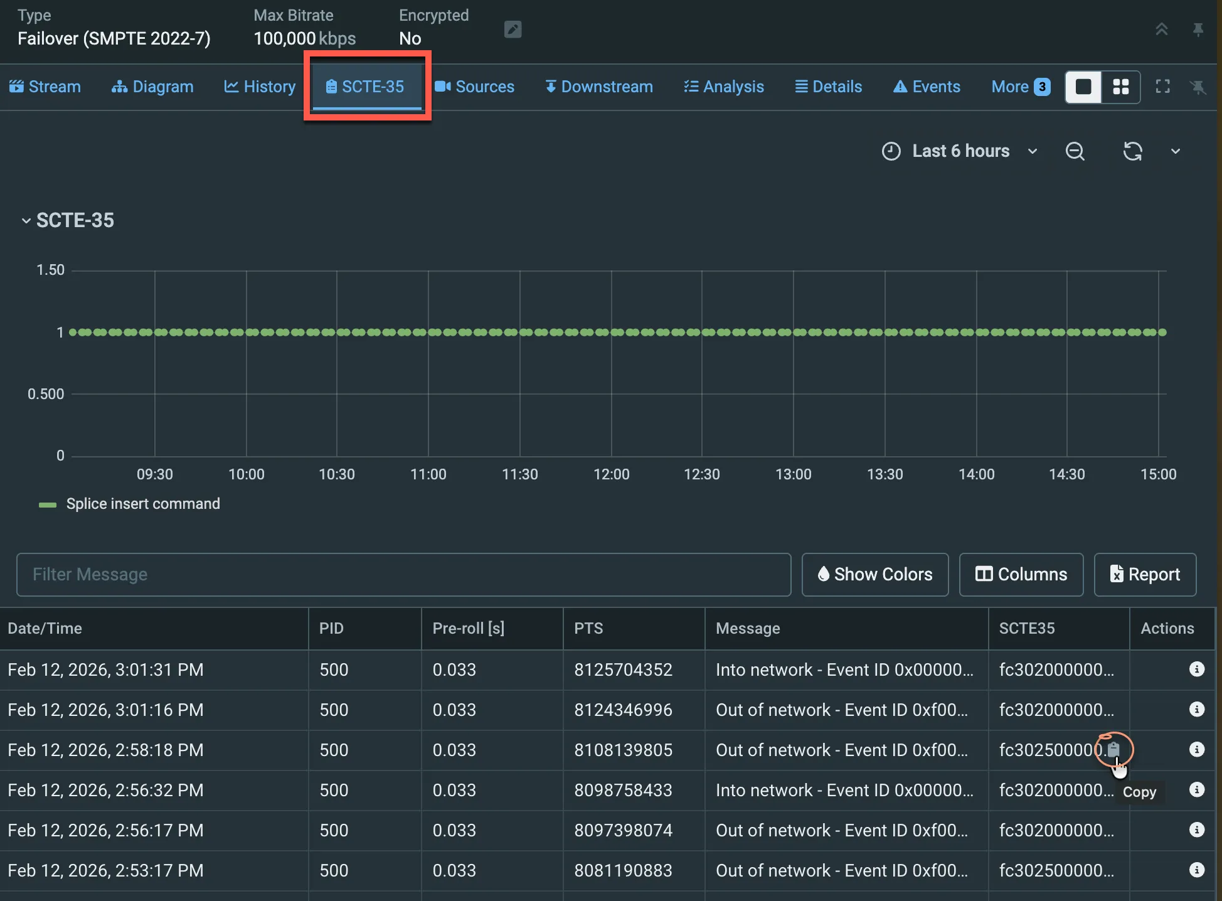The width and height of the screenshot is (1222, 901).
Task: Open the refresh interval dropdown arrow
Action: click(1176, 151)
